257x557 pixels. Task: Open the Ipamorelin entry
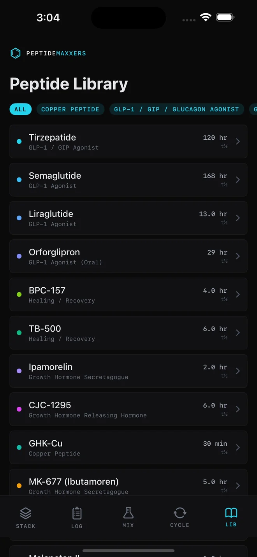(117, 371)
